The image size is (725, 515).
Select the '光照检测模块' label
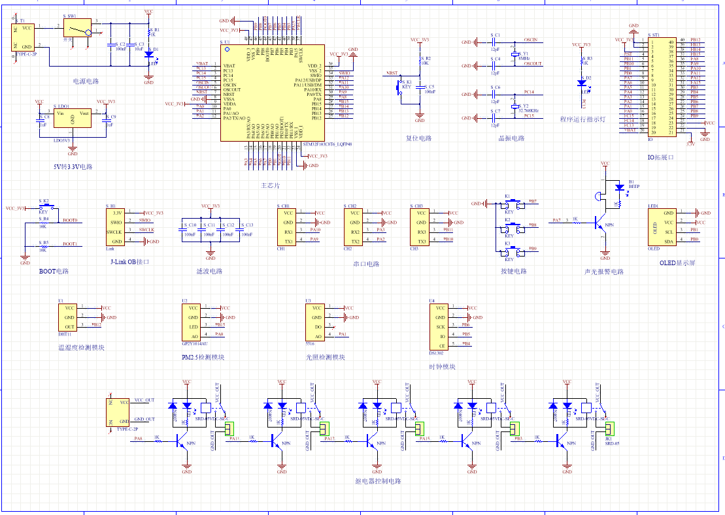[x=326, y=357]
